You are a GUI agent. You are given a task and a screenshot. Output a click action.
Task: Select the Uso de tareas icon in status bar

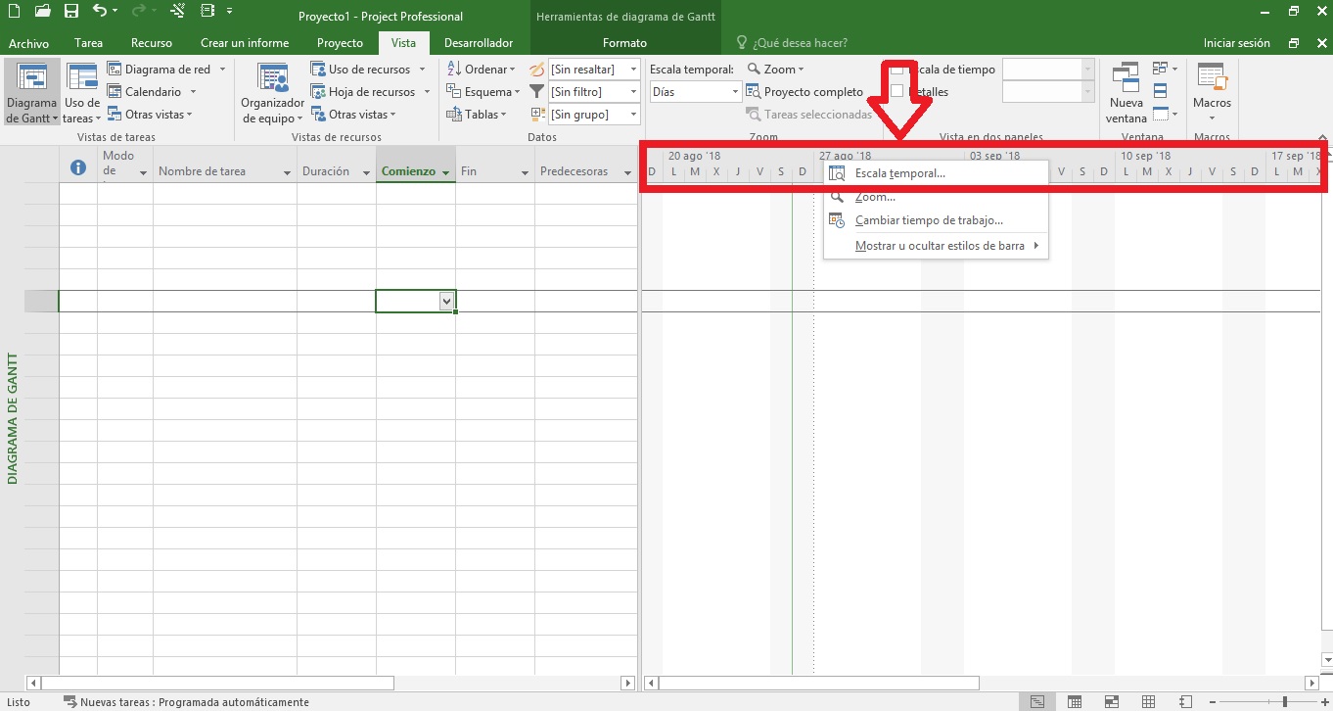pyautogui.click(x=1076, y=701)
